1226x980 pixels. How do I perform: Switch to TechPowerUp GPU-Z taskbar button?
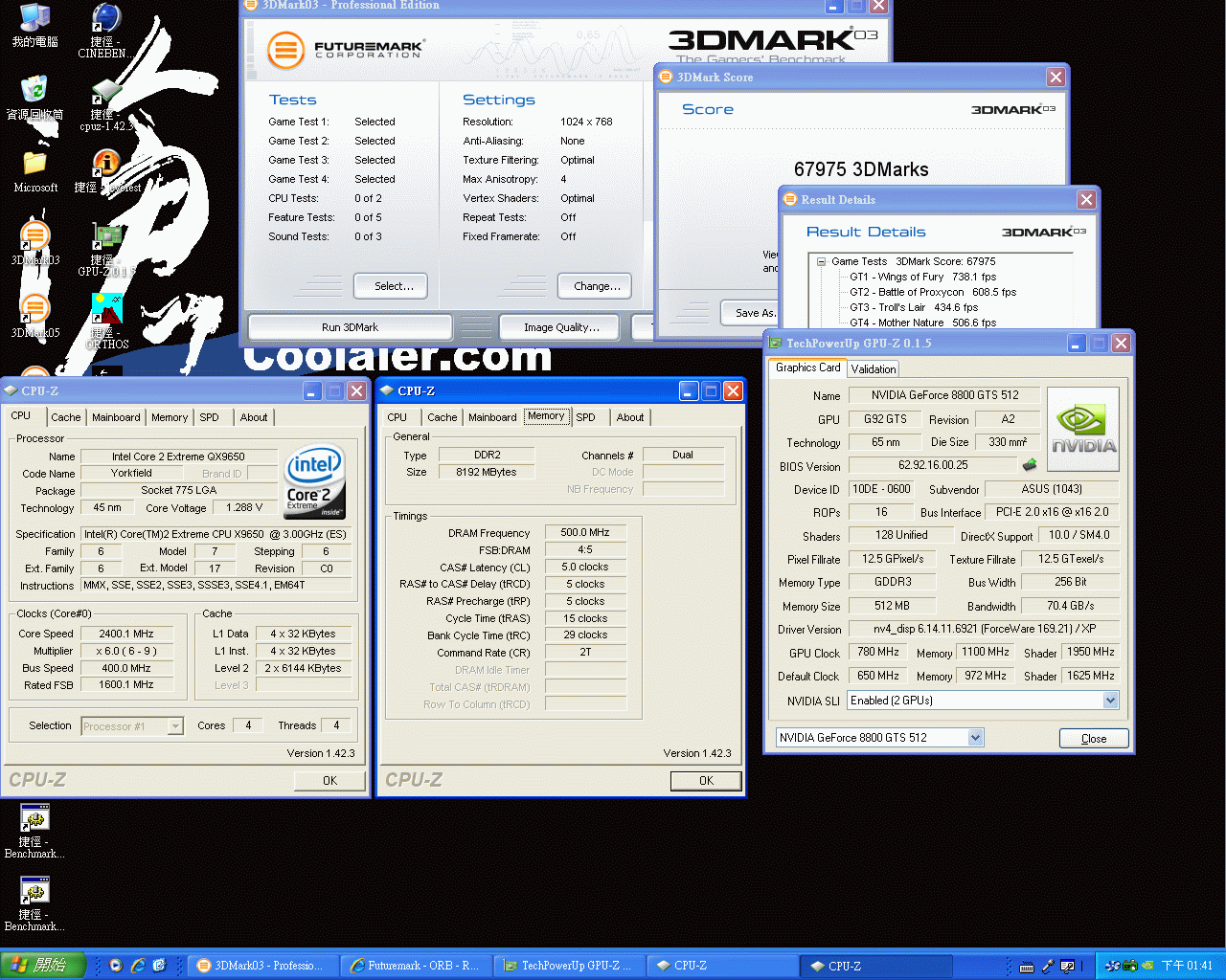pos(569,966)
